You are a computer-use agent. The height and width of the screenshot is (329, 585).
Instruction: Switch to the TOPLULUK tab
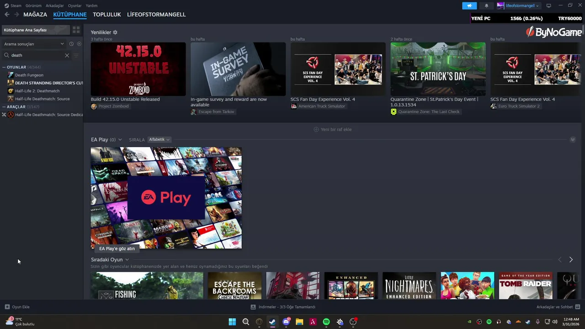[x=107, y=15]
